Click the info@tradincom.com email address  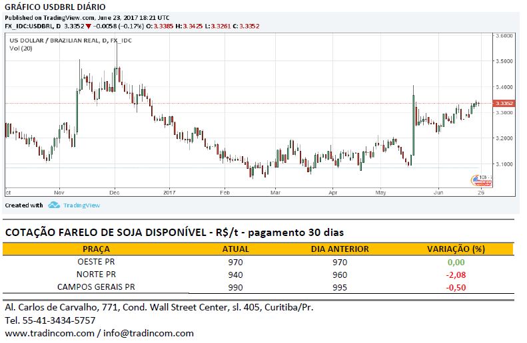[x=149, y=333]
